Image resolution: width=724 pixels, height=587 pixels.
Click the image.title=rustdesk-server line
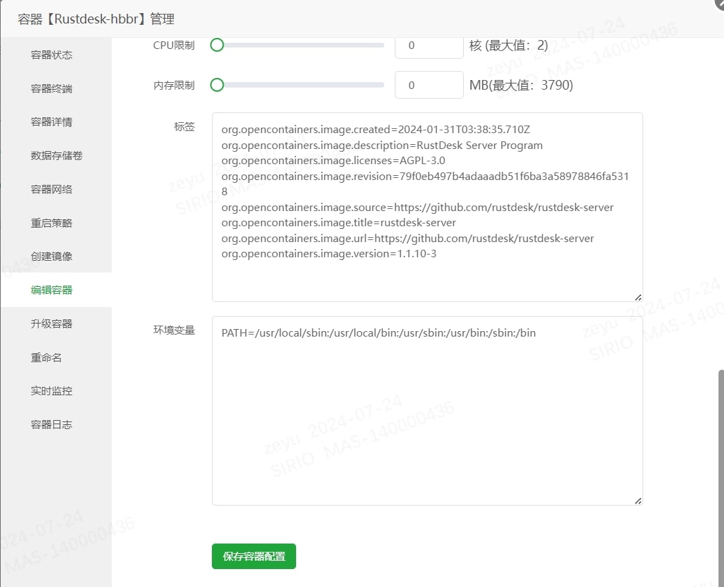click(x=338, y=223)
